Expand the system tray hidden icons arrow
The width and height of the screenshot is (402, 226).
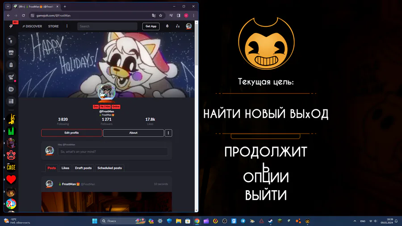point(355,221)
